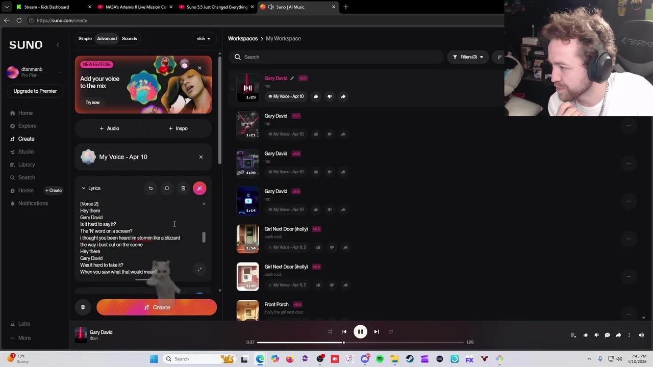The height and width of the screenshot is (367, 653).
Task: Seek on the song progress bar
Action: [360, 343]
